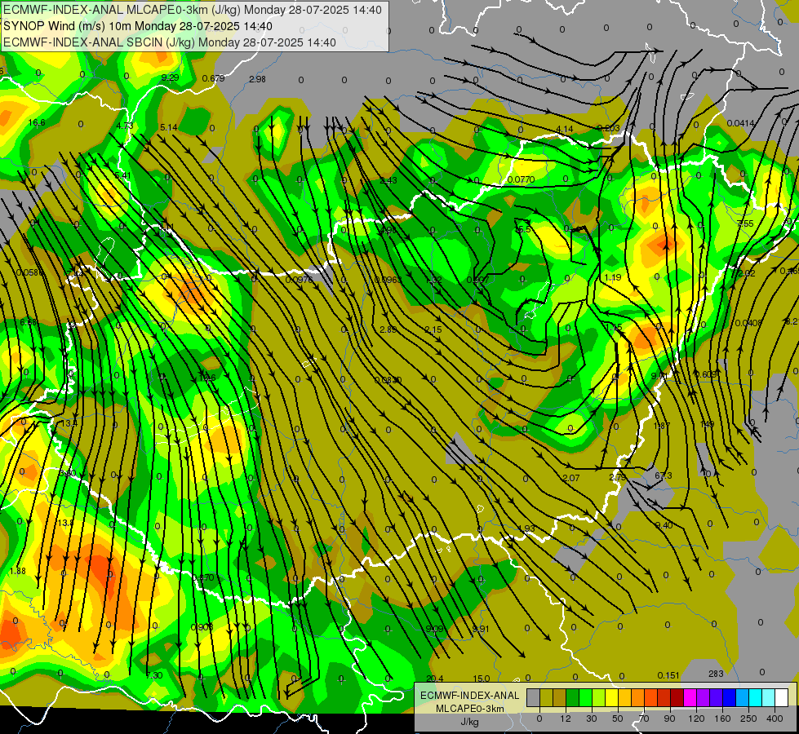Click the map value 0.609

tap(706, 374)
